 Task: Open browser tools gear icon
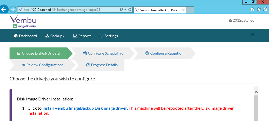click(265, 9)
